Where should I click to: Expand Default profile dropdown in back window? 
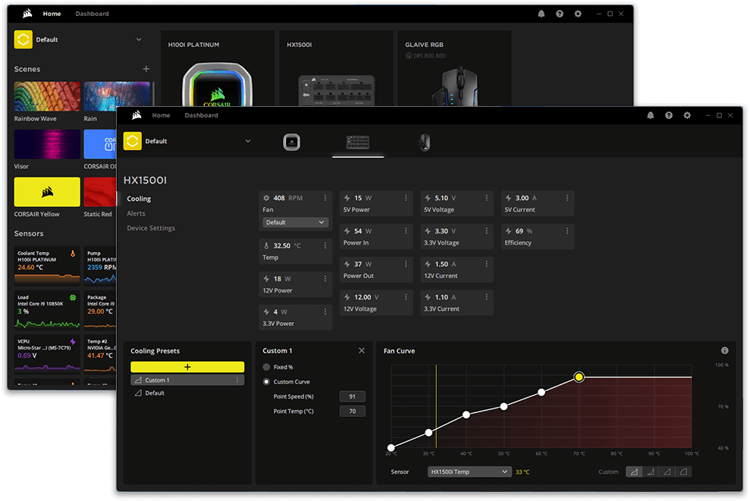[x=139, y=39]
